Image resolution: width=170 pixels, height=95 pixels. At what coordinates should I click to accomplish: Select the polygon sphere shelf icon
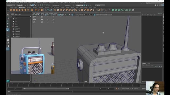11,10
